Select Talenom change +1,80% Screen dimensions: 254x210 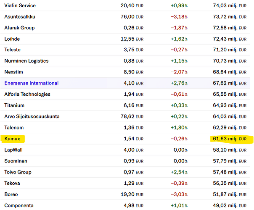pyautogui.click(x=179, y=128)
